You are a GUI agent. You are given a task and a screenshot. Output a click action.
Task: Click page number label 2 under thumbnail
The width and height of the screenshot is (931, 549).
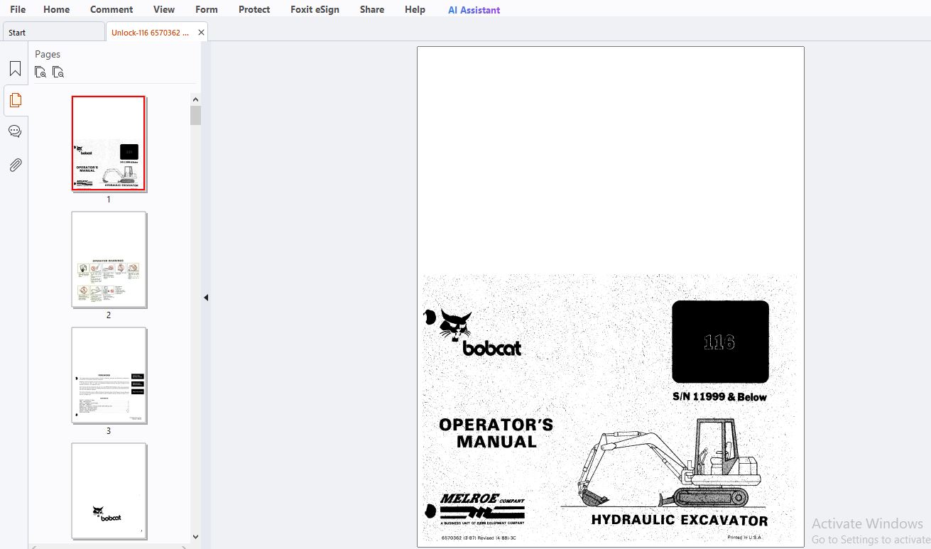[x=109, y=315]
